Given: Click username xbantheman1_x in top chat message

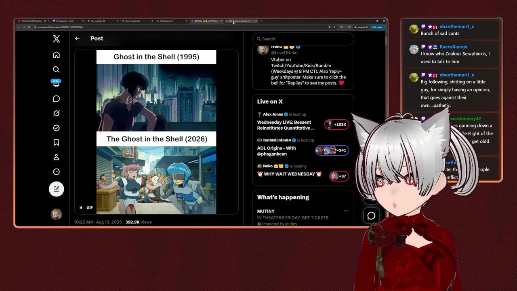Looking at the screenshot, I should pyautogui.click(x=457, y=26).
